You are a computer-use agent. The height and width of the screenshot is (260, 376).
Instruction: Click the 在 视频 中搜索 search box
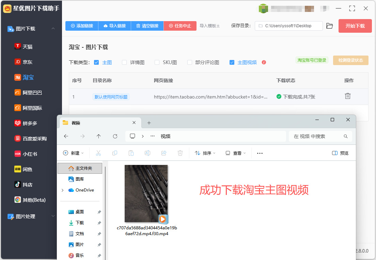(320, 136)
